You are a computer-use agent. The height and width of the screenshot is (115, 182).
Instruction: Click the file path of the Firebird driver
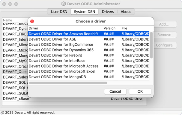point(135,55)
